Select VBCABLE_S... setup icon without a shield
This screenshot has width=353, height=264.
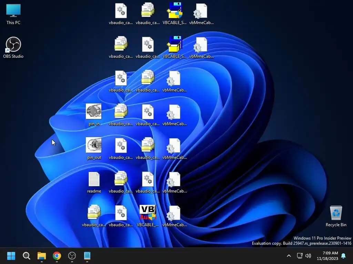pyautogui.click(x=174, y=47)
